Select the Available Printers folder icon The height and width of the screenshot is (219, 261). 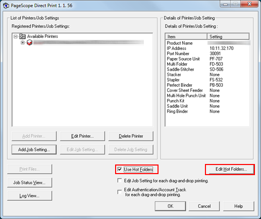22,36
